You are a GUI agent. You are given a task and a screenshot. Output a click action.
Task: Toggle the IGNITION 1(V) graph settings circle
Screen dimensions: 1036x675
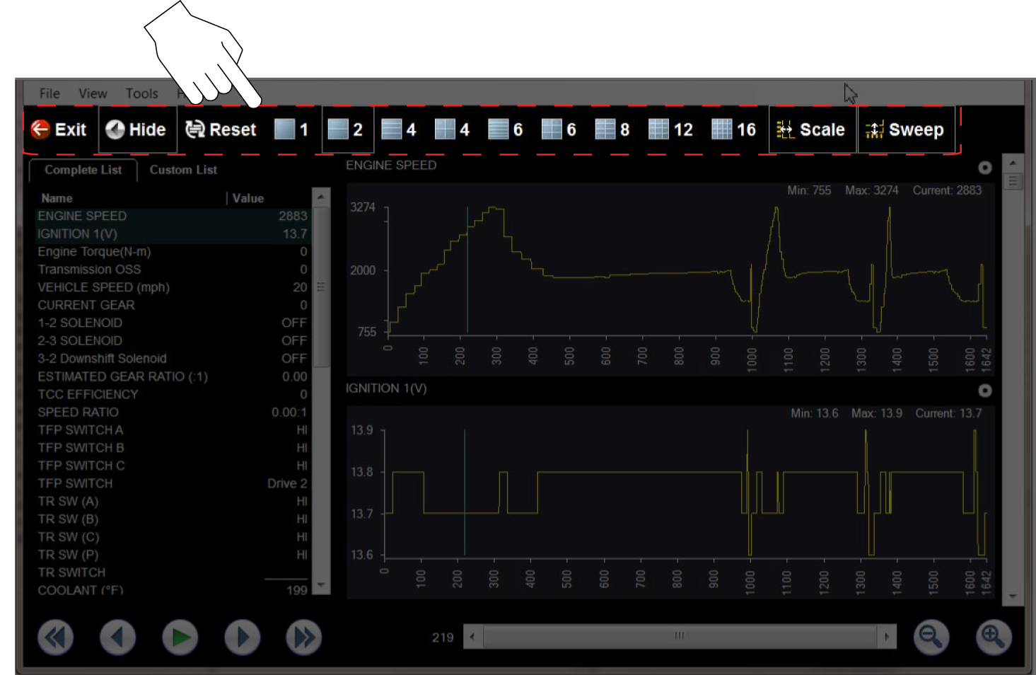[x=984, y=391]
